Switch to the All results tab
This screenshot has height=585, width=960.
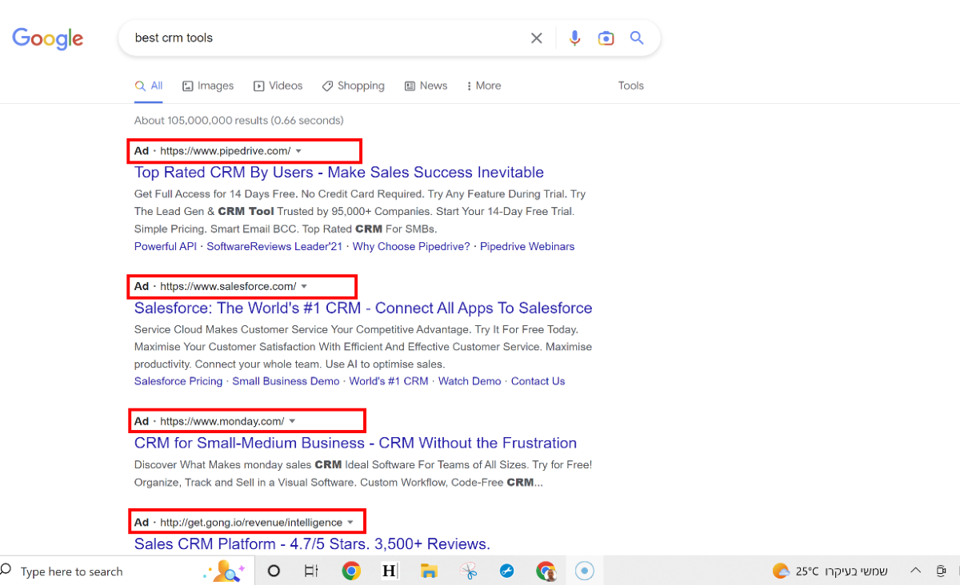click(149, 86)
